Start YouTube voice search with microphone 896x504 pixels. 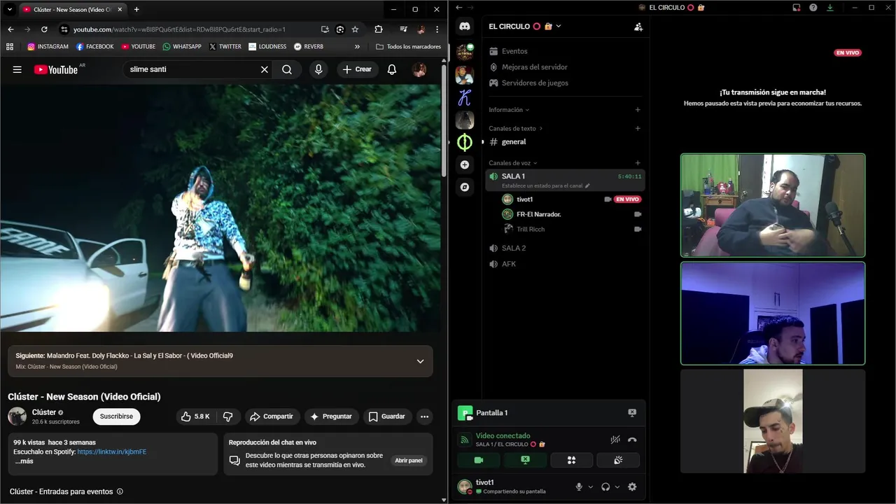pos(318,69)
